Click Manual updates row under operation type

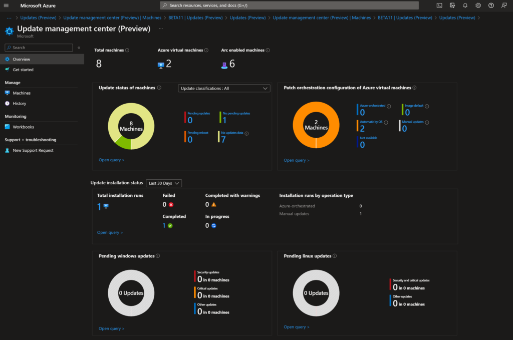(x=321, y=214)
